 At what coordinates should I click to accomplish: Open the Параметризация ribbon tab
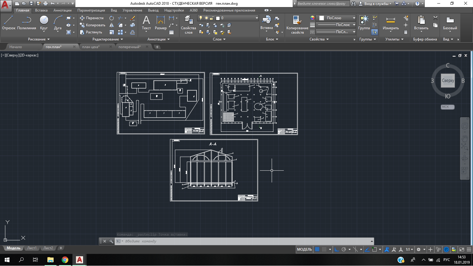[91, 10]
